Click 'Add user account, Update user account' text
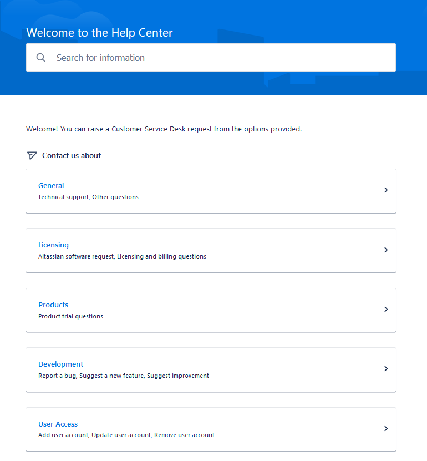The width and height of the screenshot is (427, 461). (x=95, y=435)
